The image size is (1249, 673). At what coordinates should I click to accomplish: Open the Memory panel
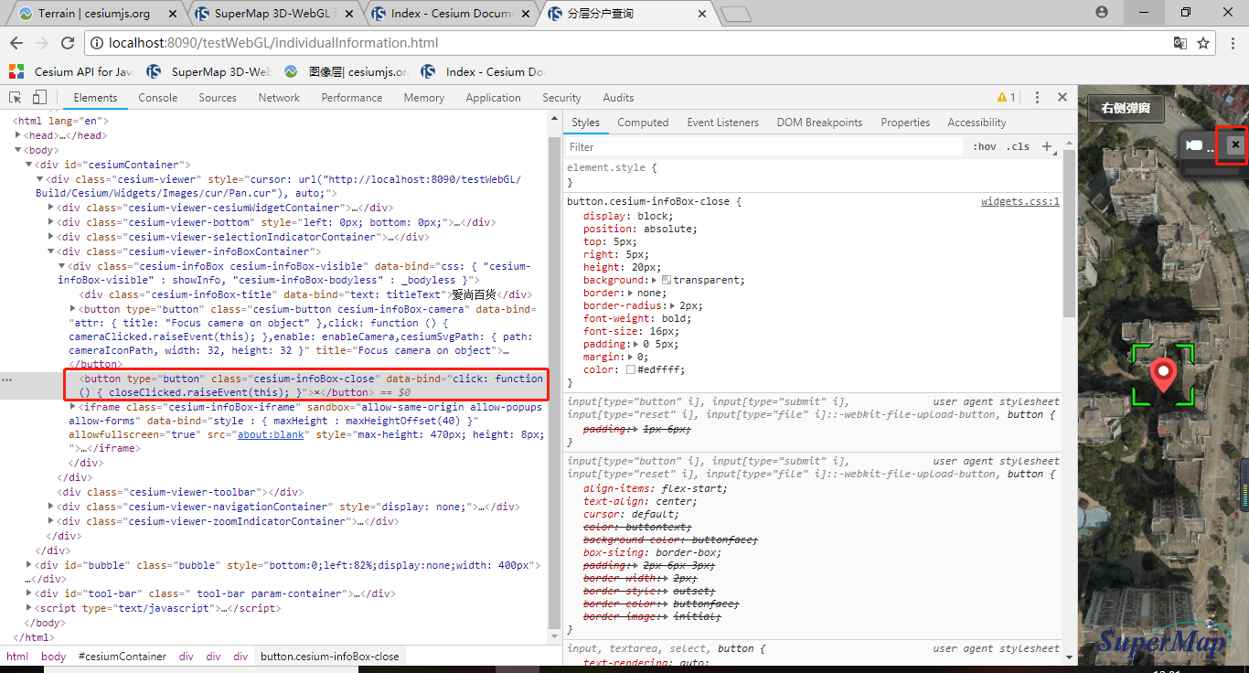424,98
